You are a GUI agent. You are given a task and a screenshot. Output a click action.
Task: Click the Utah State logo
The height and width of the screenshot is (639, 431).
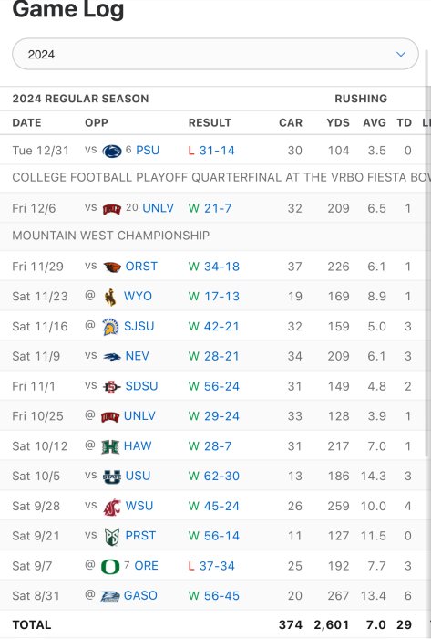point(112,477)
